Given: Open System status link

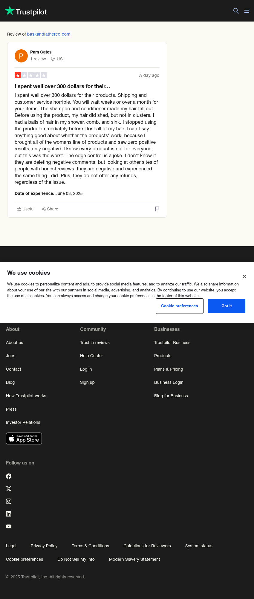Looking at the screenshot, I should [x=199, y=546].
